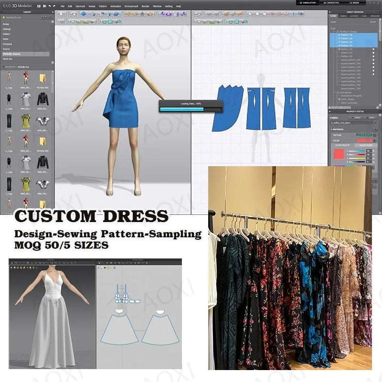This screenshot has width=382, height=382.
Task: Click the yellow Y color slider
Action: (x=356, y=158)
